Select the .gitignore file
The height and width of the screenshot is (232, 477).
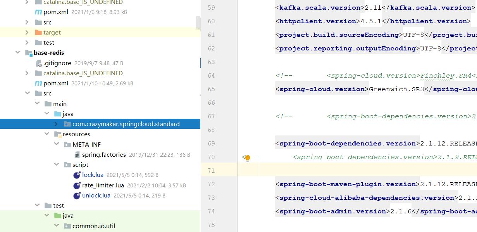pos(57,63)
